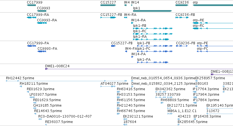Click the EK042362.5prime EST

[x=161, y=92]
